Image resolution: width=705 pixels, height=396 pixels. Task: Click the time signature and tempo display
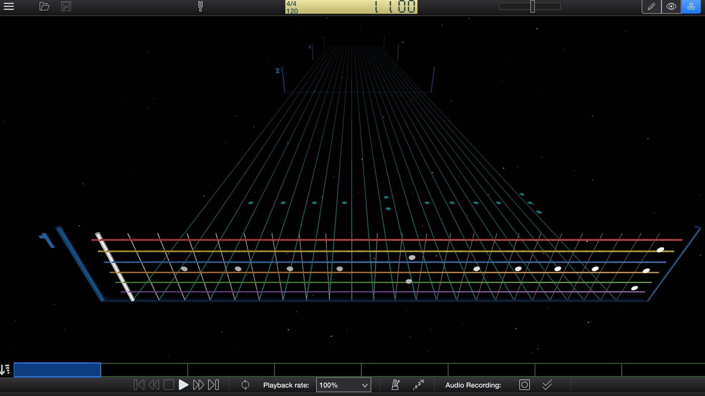pyautogui.click(x=292, y=7)
